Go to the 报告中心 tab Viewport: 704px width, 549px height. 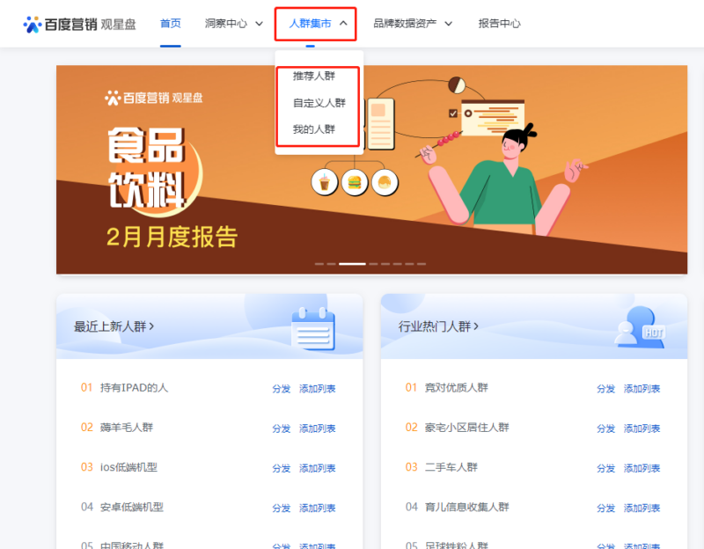499,24
